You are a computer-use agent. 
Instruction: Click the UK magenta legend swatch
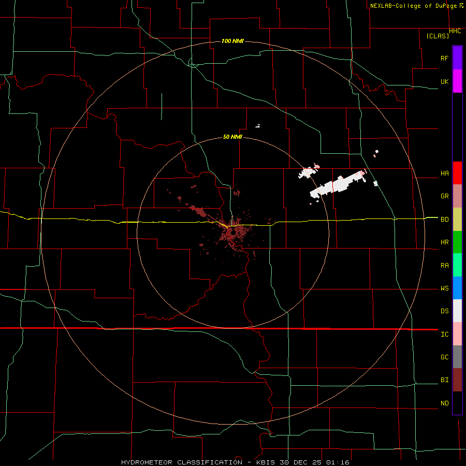click(x=457, y=81)
